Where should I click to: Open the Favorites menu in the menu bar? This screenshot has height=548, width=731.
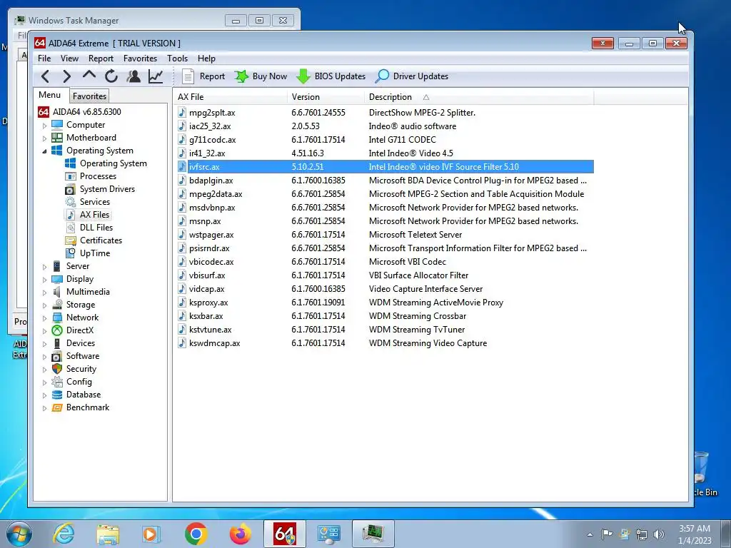pyautogui.click(x=140, y=59)
